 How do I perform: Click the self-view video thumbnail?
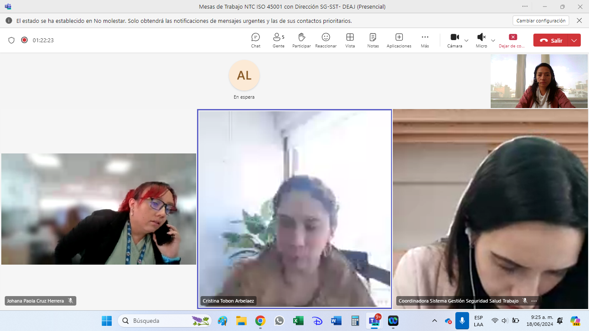coord(539,81)
